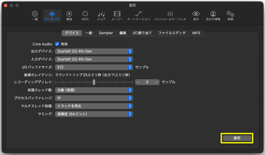The image size is (265, 155).
Task: Click the 適用 (Apply) button
Action: pyautogui.click(x=237, y=138)
